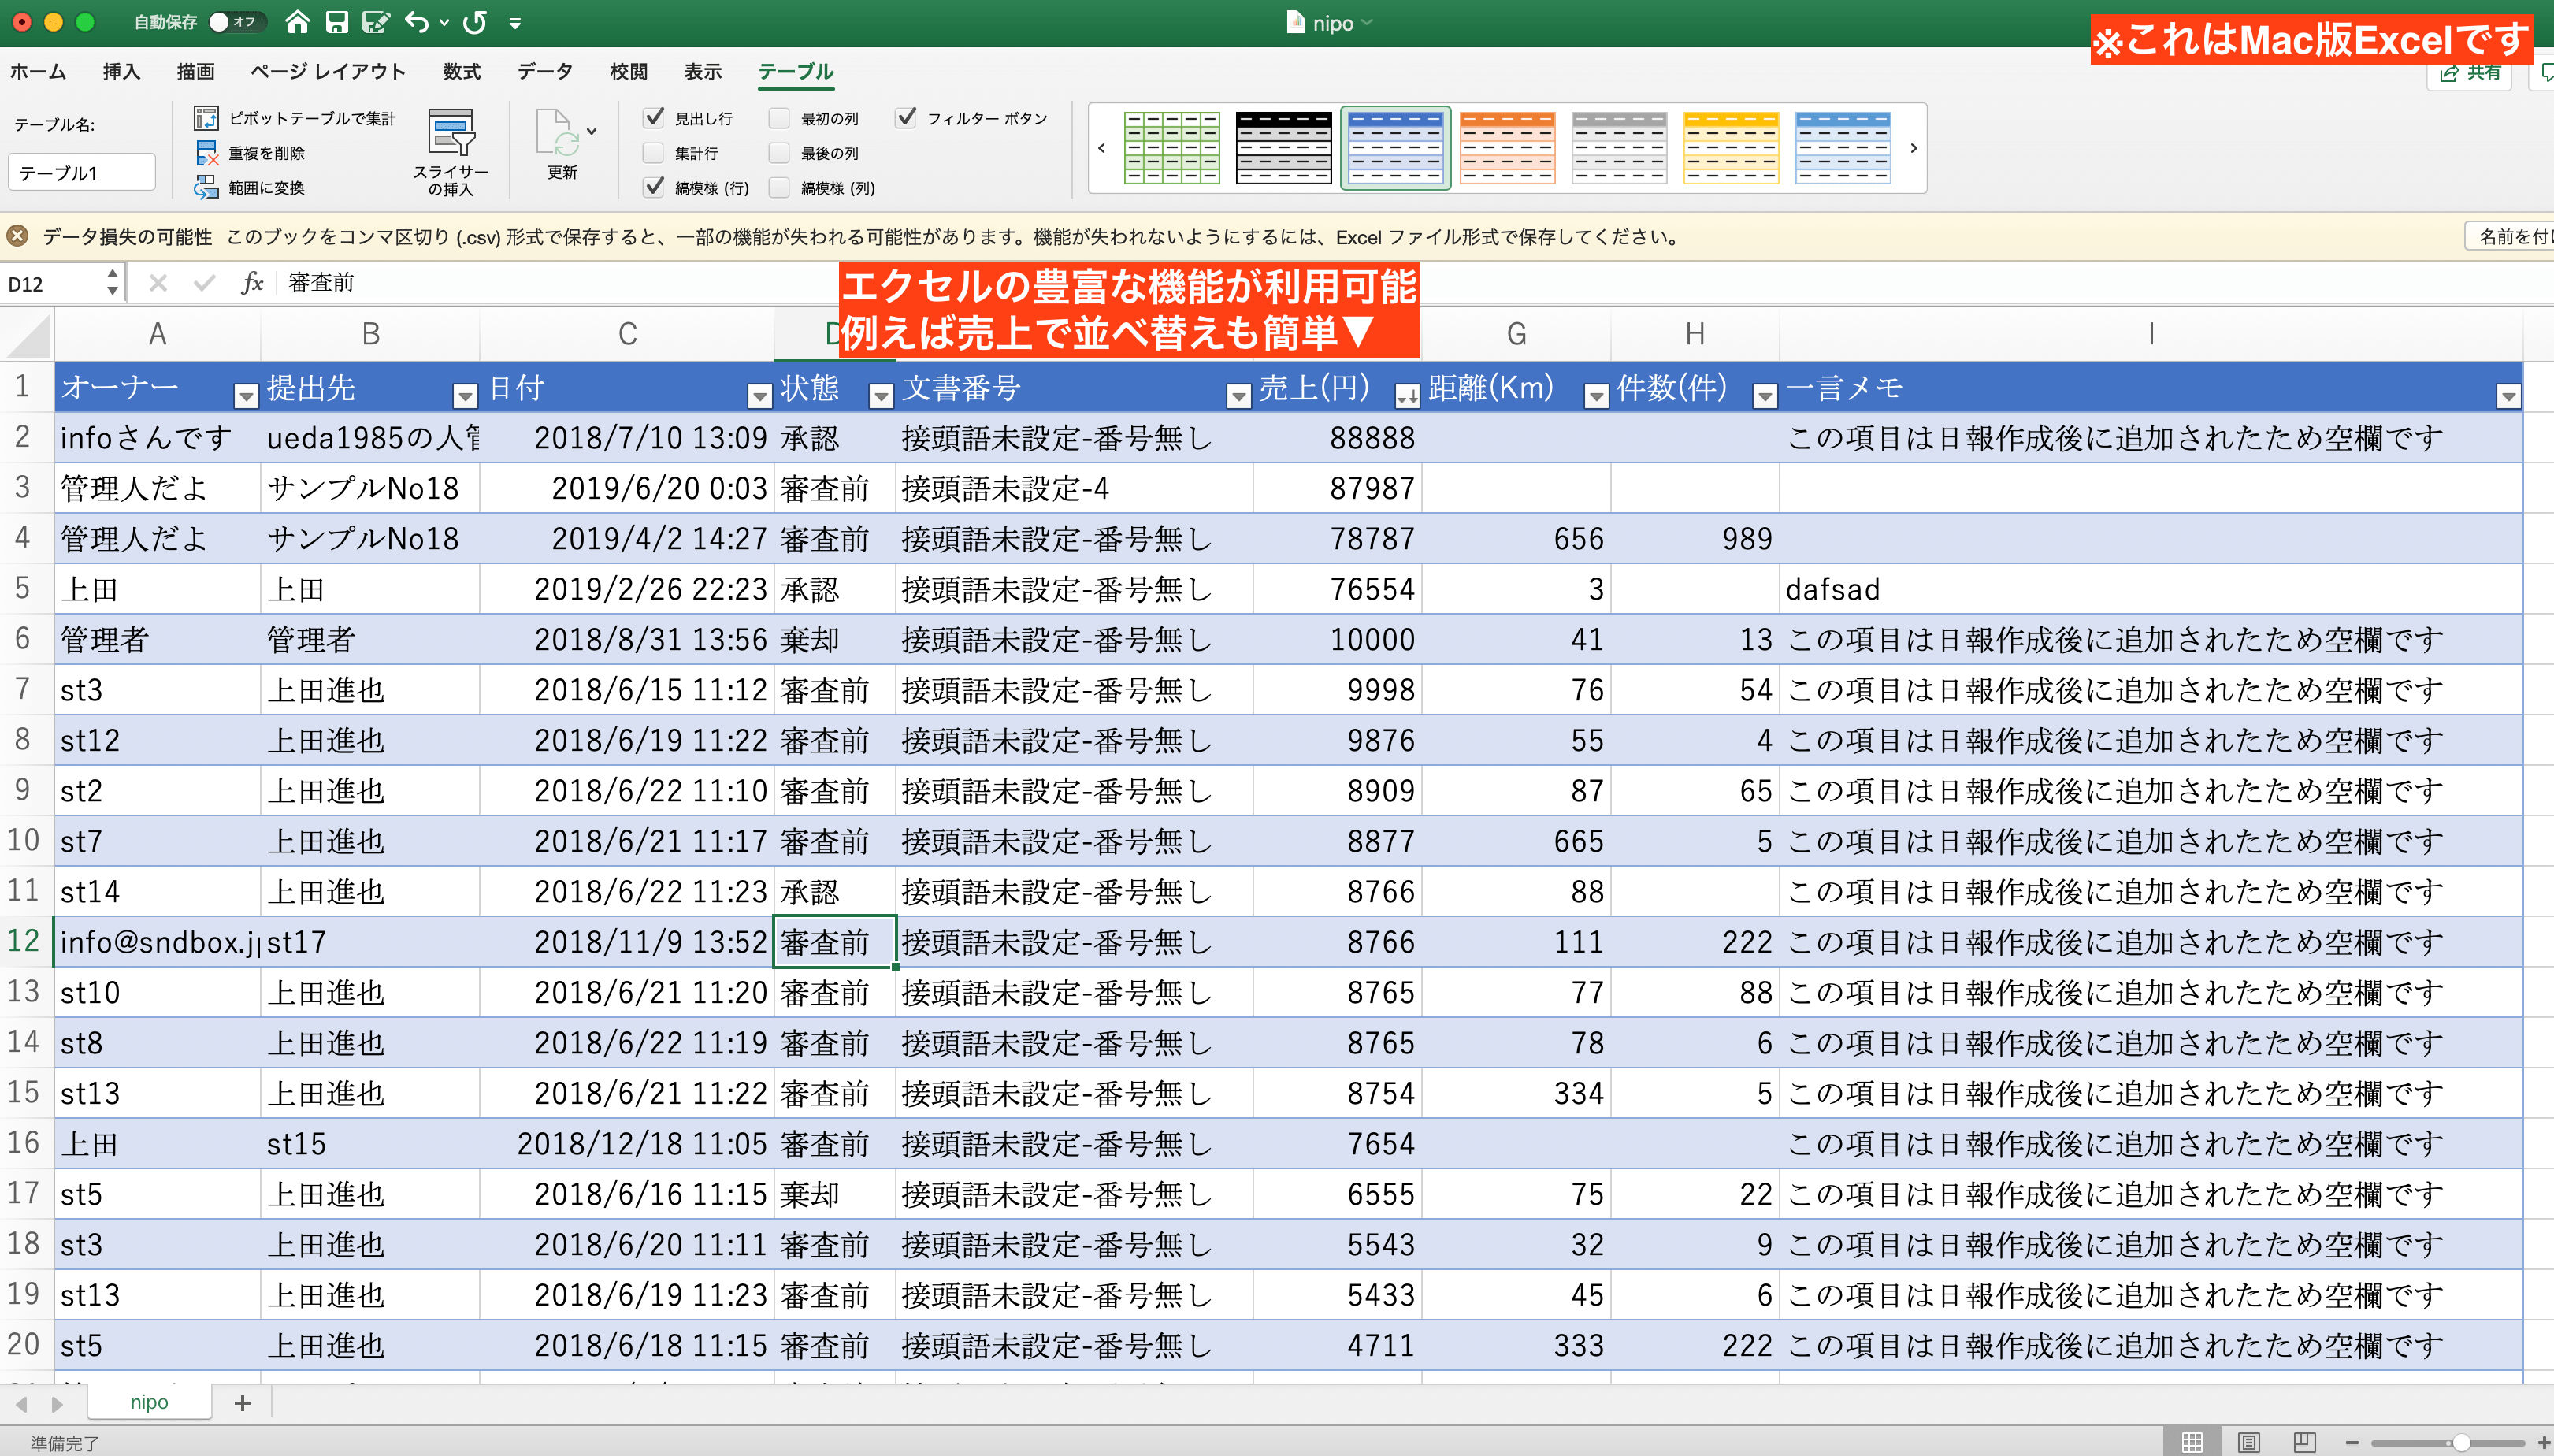Click ピボットテーブルで集計 icon

206,118
